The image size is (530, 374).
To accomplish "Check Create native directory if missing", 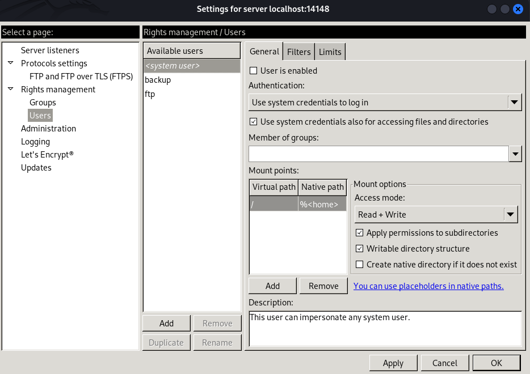I will click(x=359, y=264).
